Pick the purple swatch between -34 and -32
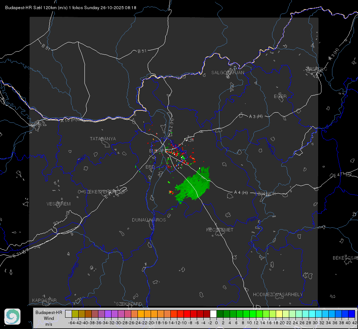This screenshot has height=329, width=358. pos(108,314)
